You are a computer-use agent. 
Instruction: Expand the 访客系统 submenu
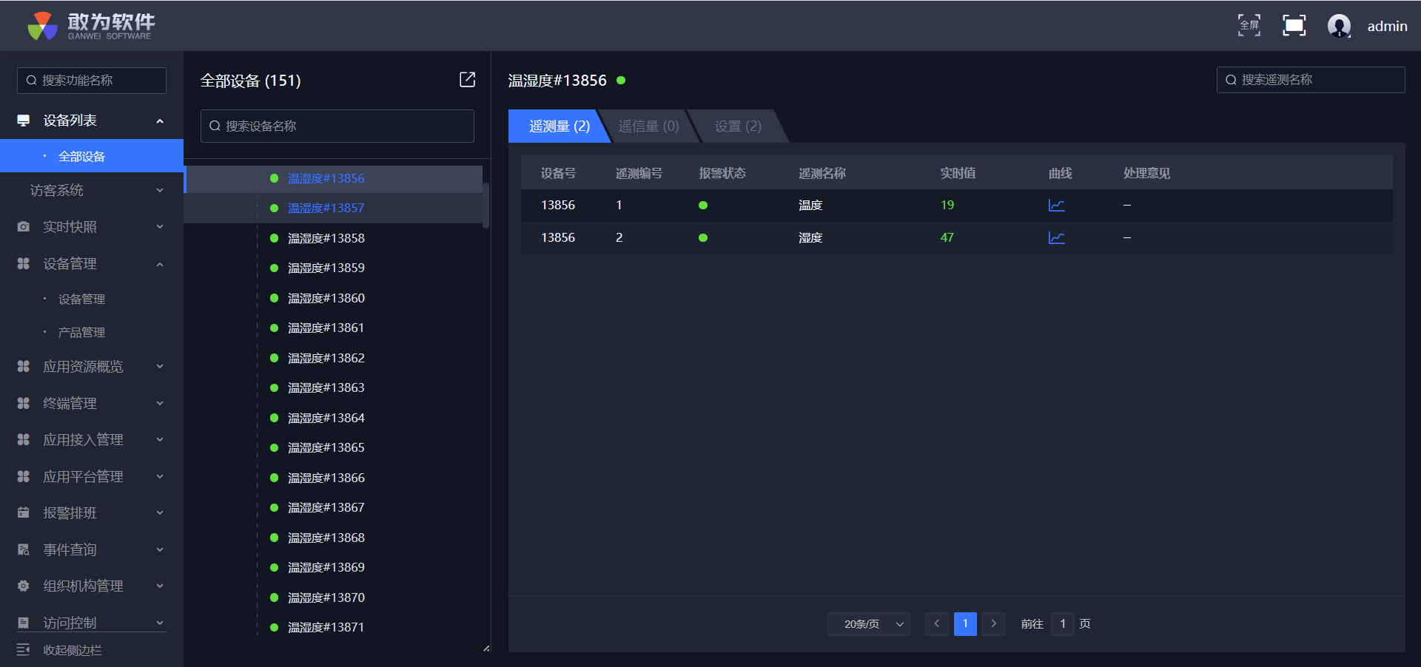tap(159, 191)
